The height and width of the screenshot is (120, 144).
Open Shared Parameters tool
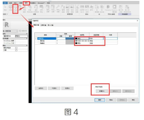pyautogui.click(x=24, y=9)
